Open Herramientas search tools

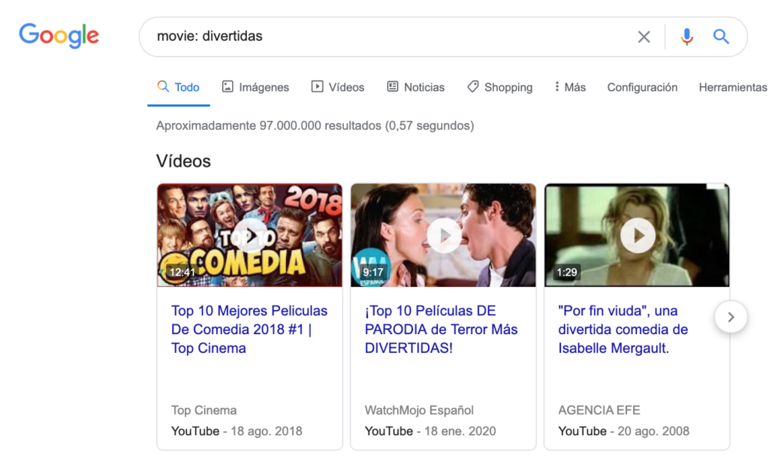tap(733, 87)
